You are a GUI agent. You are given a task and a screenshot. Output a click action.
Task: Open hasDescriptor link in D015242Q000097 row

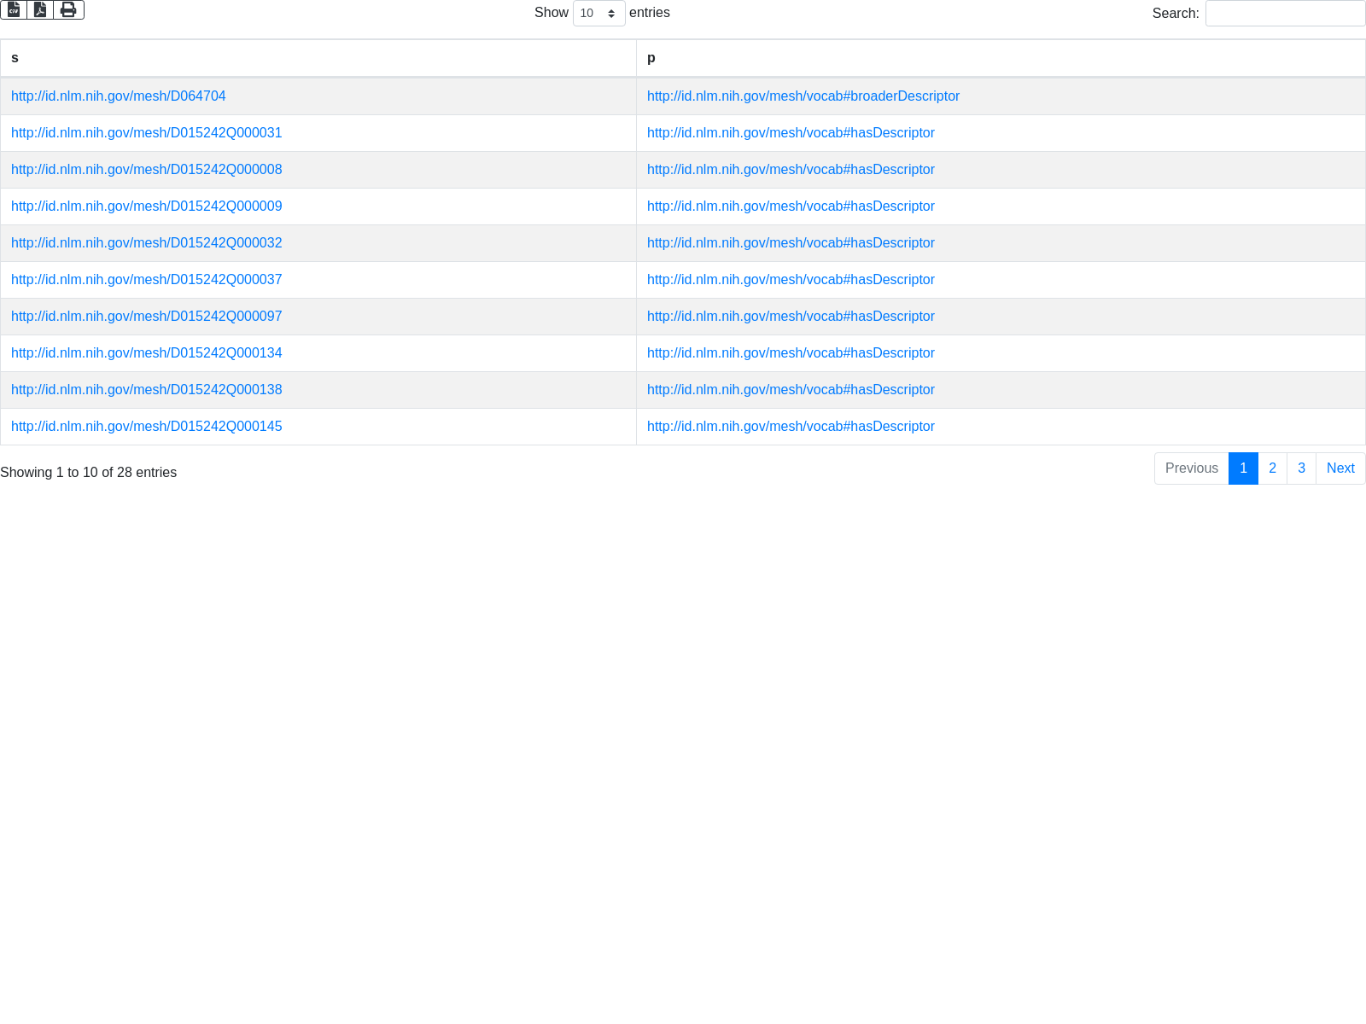click(x=791, y=317)
